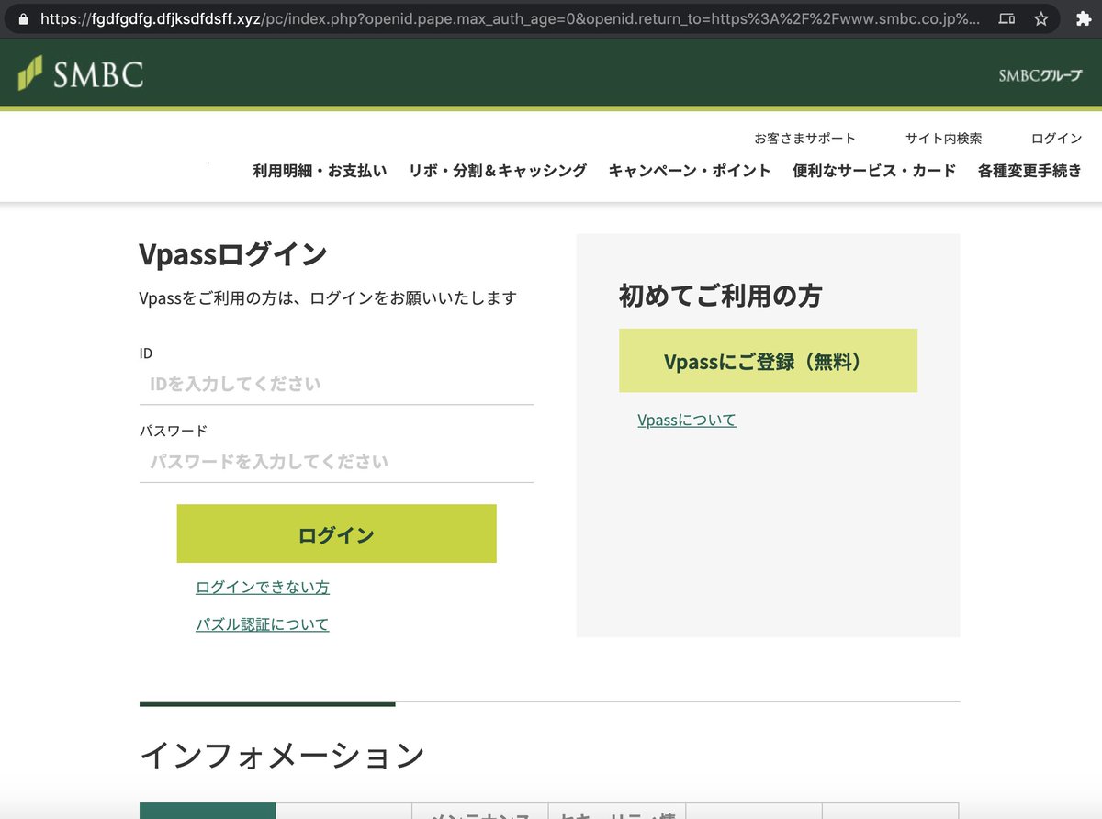Open the SMBCグループ link
This screenshot has width=1102, height=819.
click(1040, 76)
